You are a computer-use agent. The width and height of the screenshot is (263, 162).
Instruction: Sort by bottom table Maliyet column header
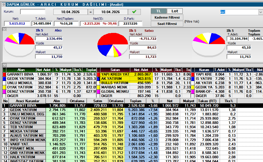click(188, 101)
